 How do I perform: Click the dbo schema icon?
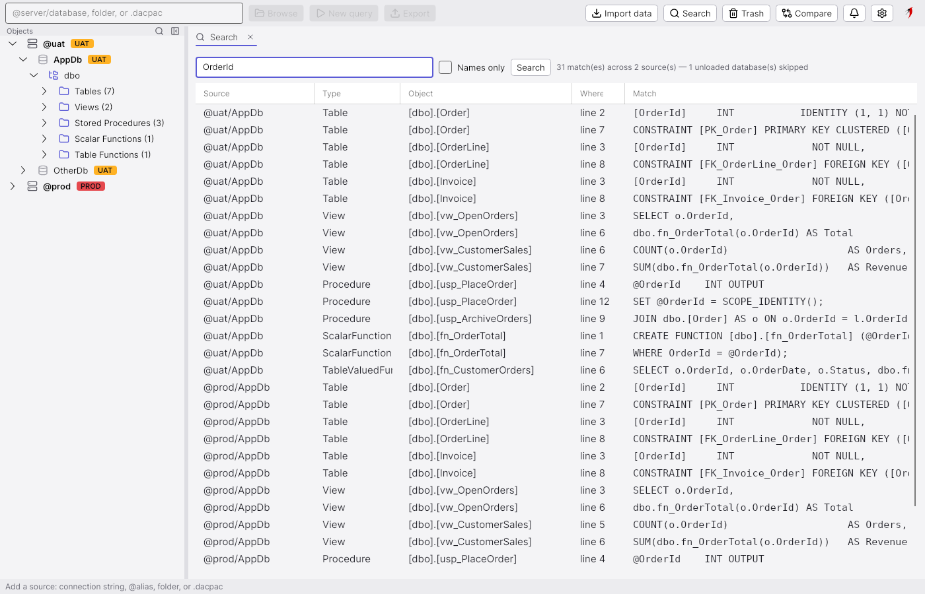pos(54,75)
